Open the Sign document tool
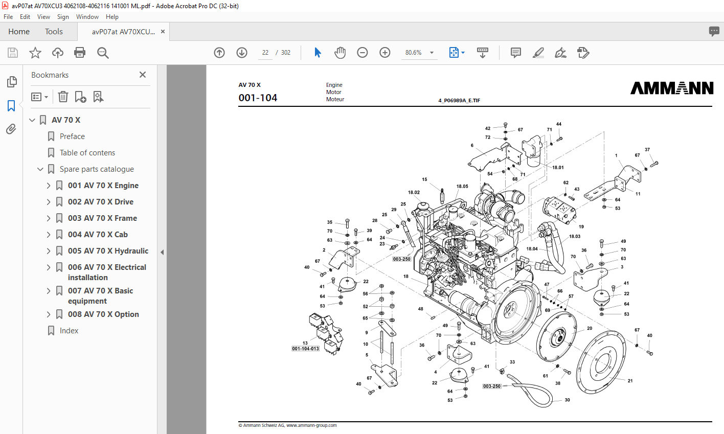724x434 pixels. (x=560, y=53)
